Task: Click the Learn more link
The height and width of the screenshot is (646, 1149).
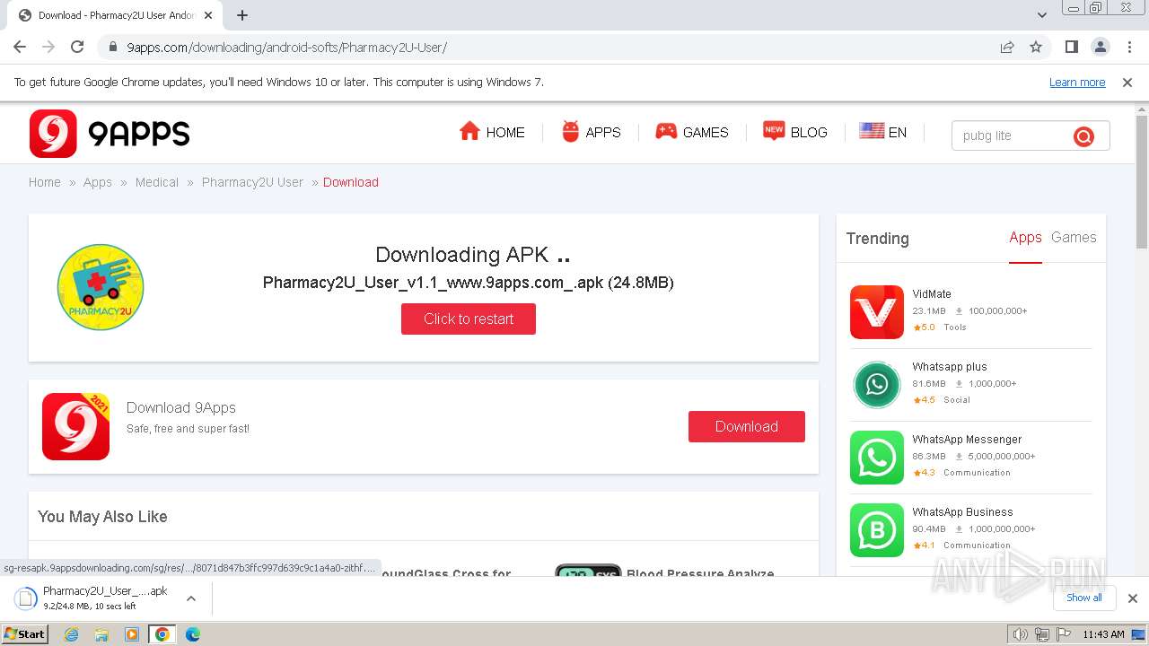Action: (1077, 83)
